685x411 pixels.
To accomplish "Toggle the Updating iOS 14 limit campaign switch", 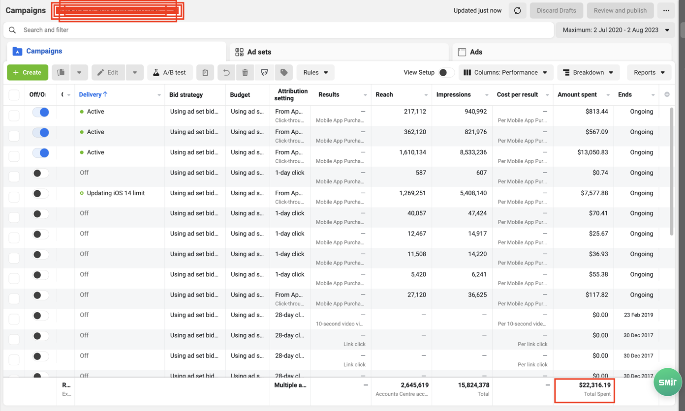I will point(41,194).
